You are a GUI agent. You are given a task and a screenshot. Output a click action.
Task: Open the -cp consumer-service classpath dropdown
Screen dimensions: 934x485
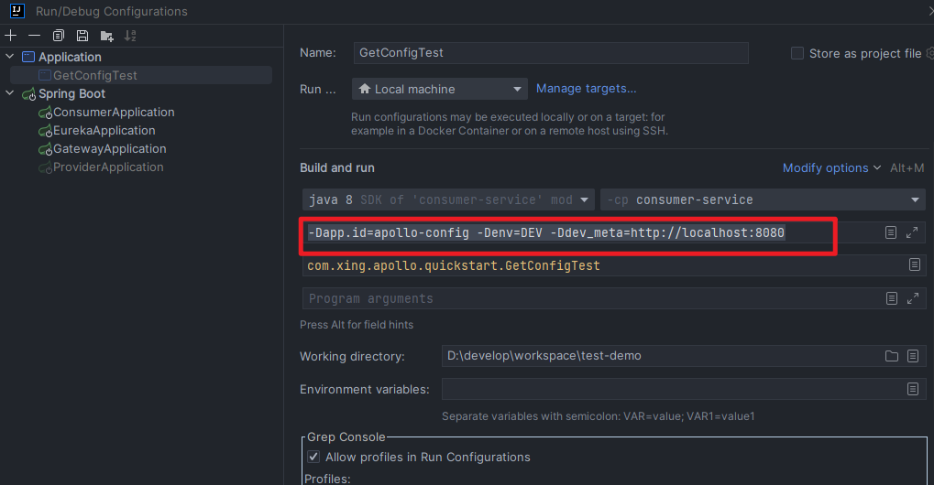(763, 199)
